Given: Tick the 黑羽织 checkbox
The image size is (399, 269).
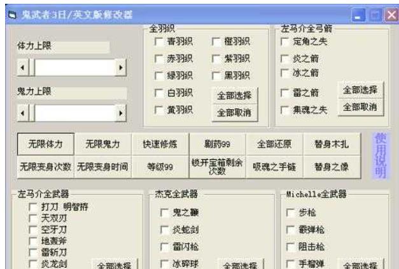Looking at the screenshot, I should point(216,75).
